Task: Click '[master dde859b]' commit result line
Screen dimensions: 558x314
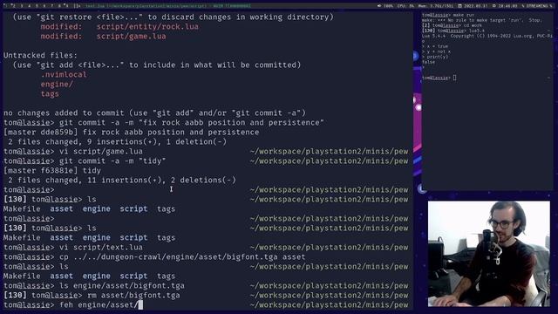Action: coord(131,133)
